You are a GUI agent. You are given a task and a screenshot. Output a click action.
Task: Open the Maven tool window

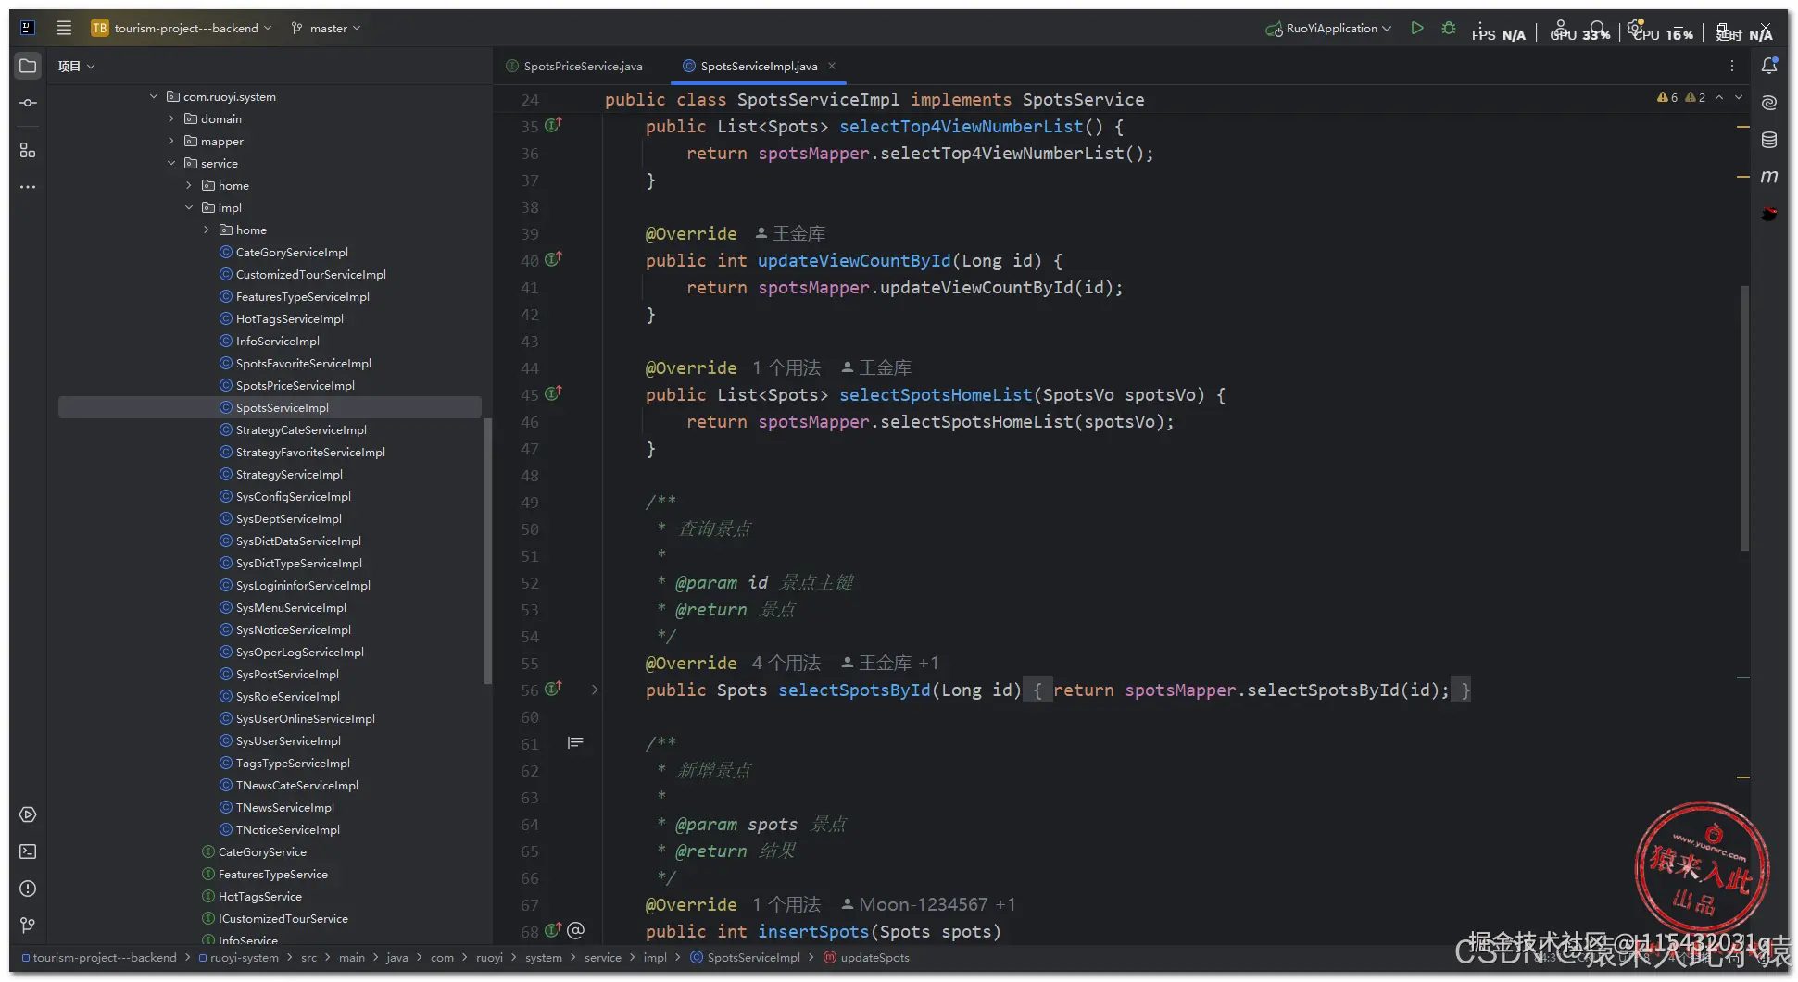coord(1769,177)
